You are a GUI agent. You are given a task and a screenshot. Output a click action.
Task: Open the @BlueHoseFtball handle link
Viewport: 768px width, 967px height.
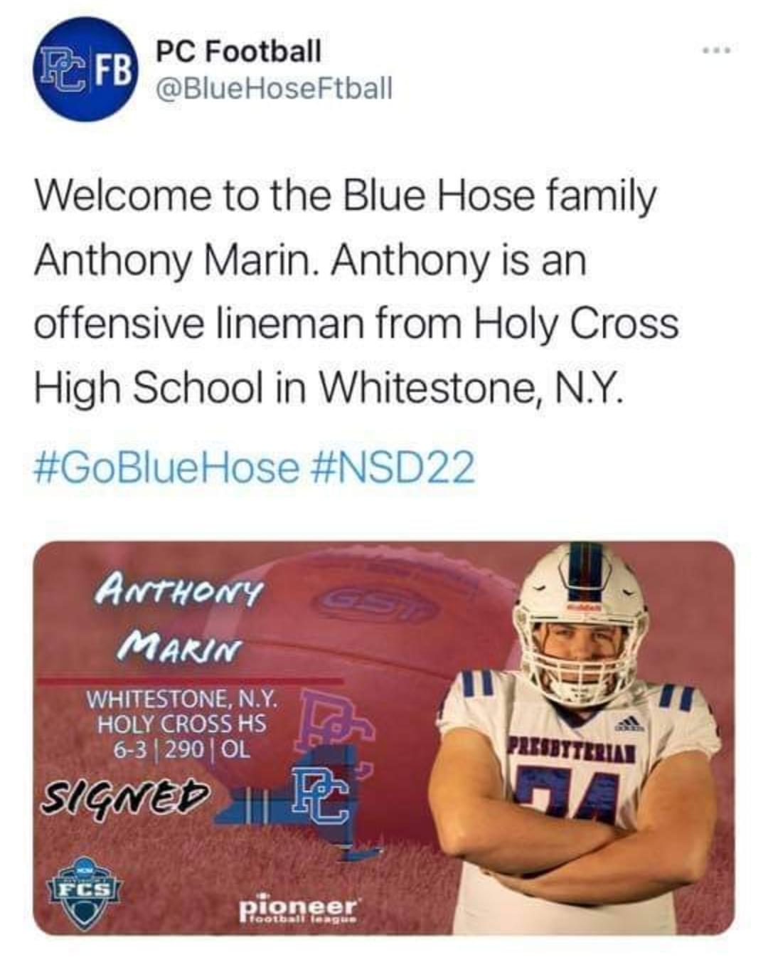(x=273, y=89)
